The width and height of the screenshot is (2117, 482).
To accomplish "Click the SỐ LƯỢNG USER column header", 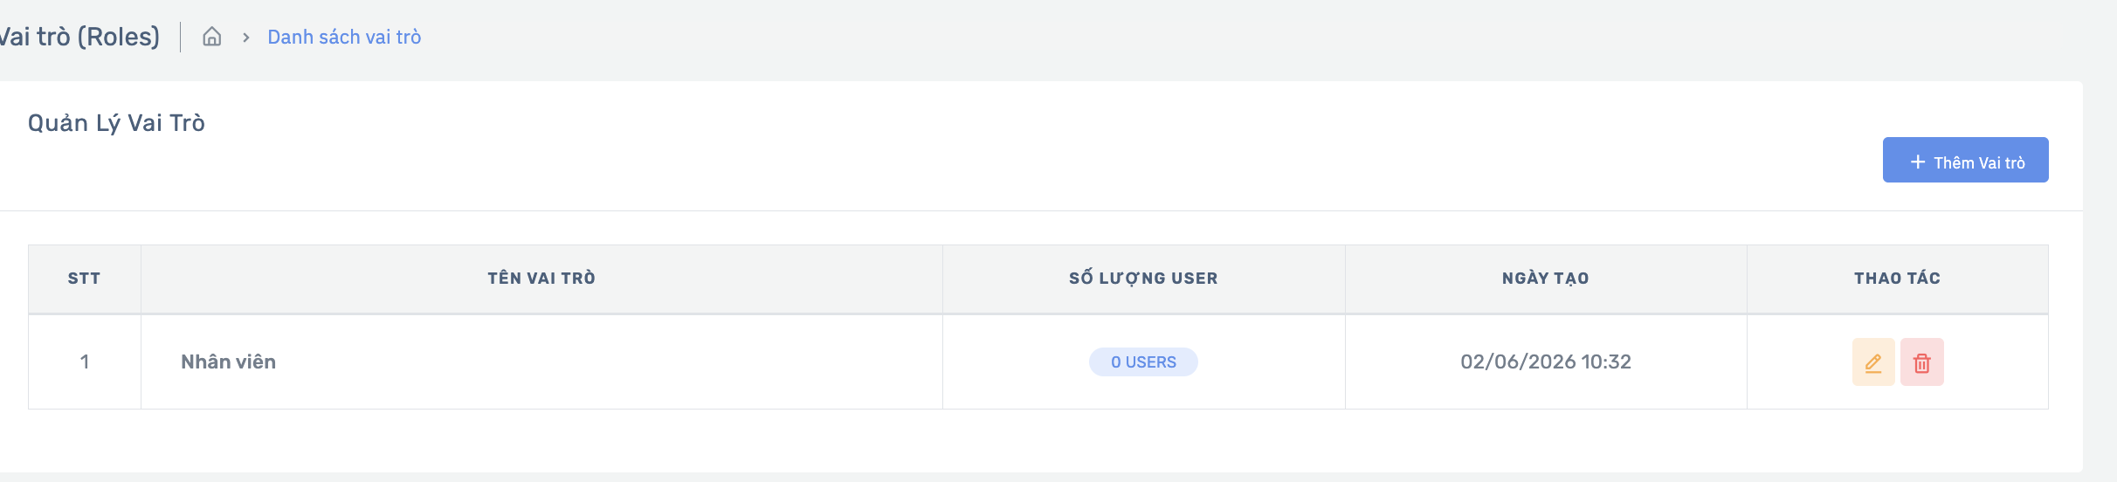I will (1143, 278).
